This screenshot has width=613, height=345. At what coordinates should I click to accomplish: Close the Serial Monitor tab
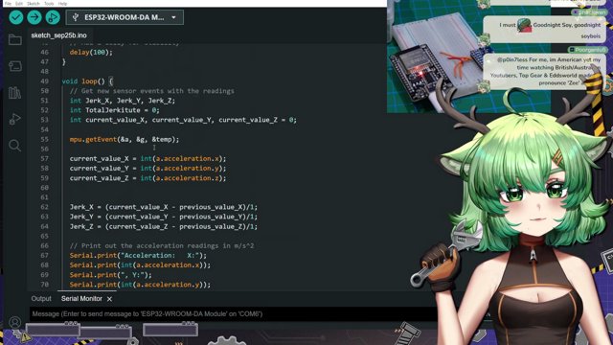tap(109, 299)
